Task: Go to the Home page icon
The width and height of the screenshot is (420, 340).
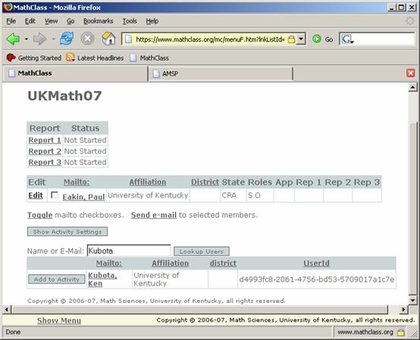Action: click(108, 39)
